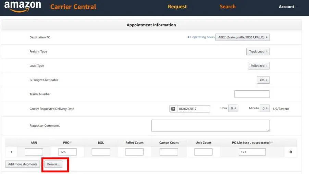Open the FC operating hours link
This screenshot has height=174, width=309.
coord(201,37)
